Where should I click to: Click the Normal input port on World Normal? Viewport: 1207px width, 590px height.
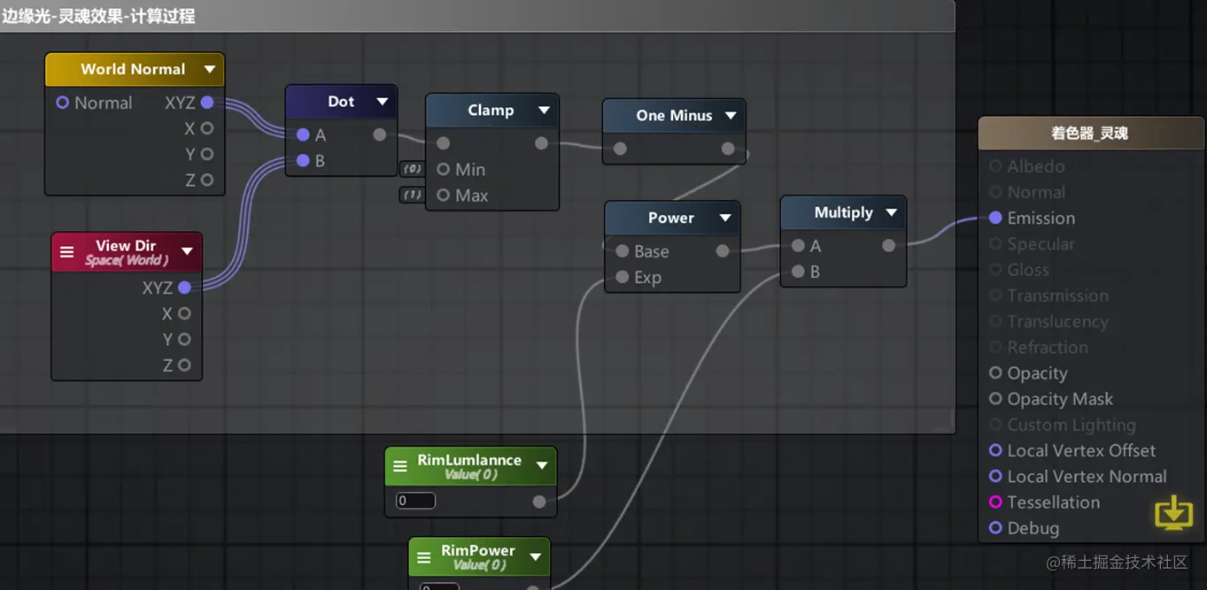point(62,103)
